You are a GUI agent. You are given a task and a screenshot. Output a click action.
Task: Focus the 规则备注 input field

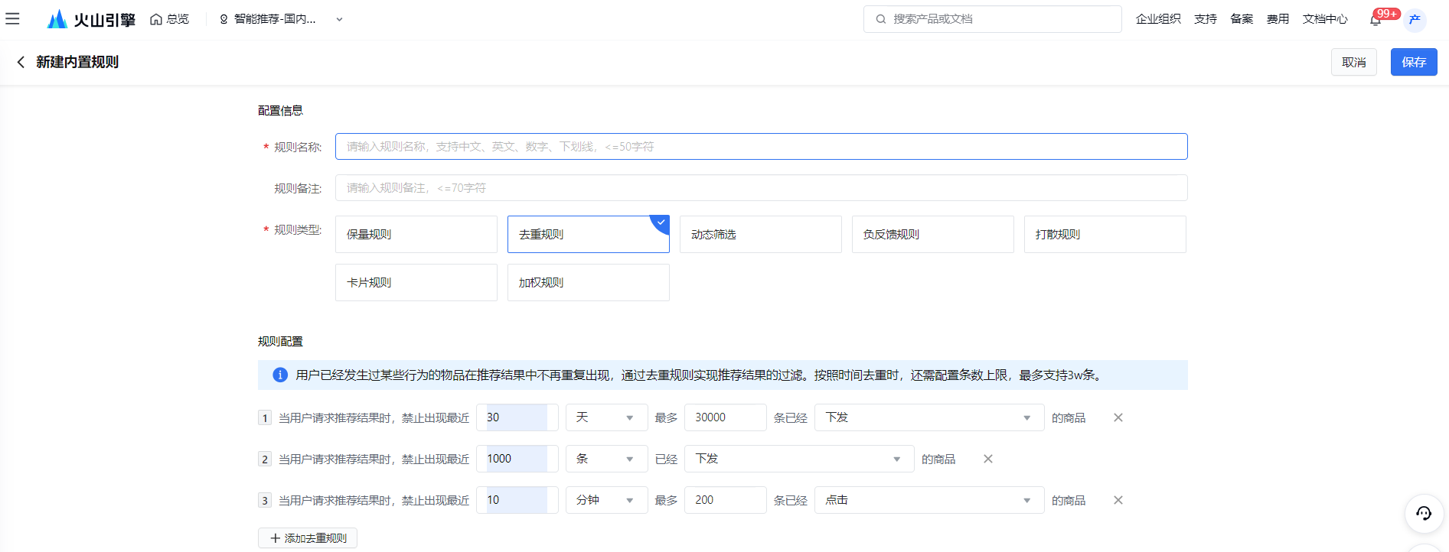click(x=761, y=188)
